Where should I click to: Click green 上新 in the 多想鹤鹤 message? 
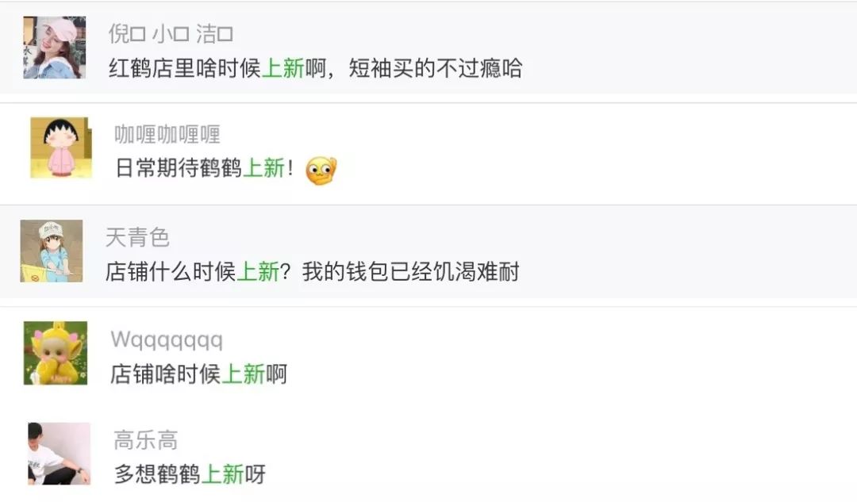pyautogui.click(x=222, y=474)
